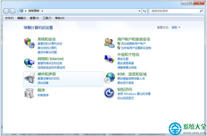207x136 pixels.
Task: Expand address bar history dropdown arrow
Action: (x=139, y=11)
